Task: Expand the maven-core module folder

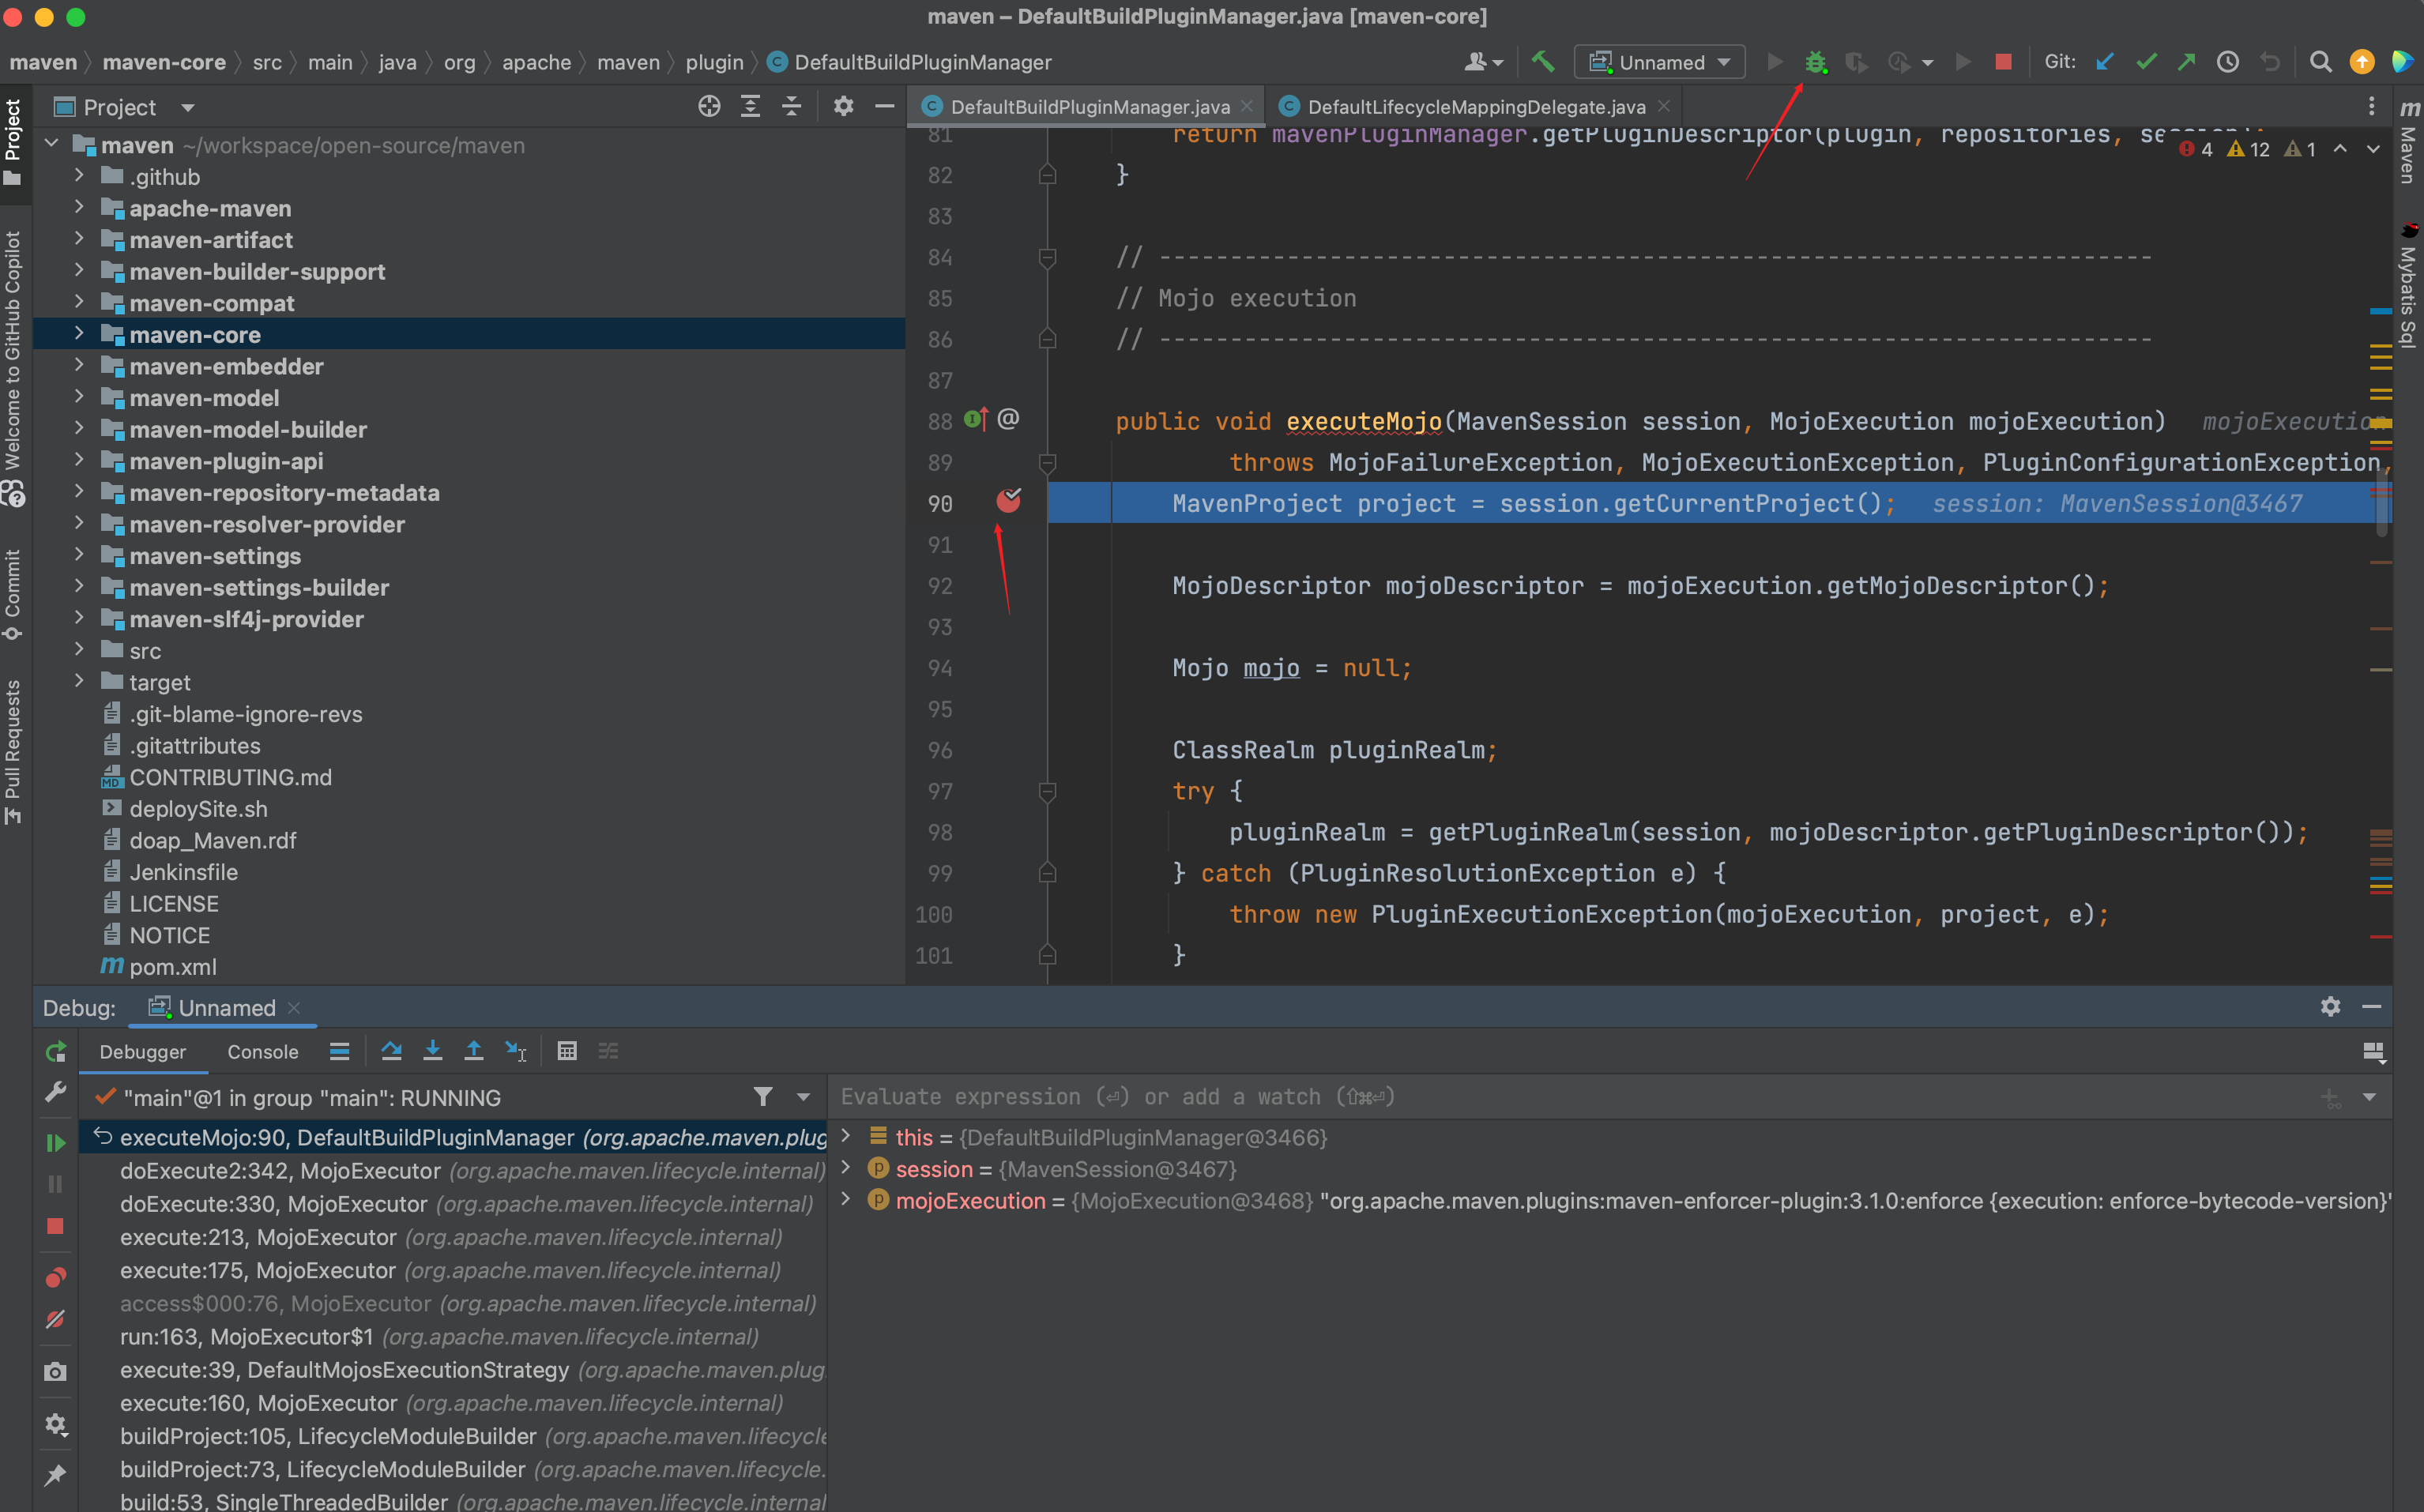Action: [79, 334]
